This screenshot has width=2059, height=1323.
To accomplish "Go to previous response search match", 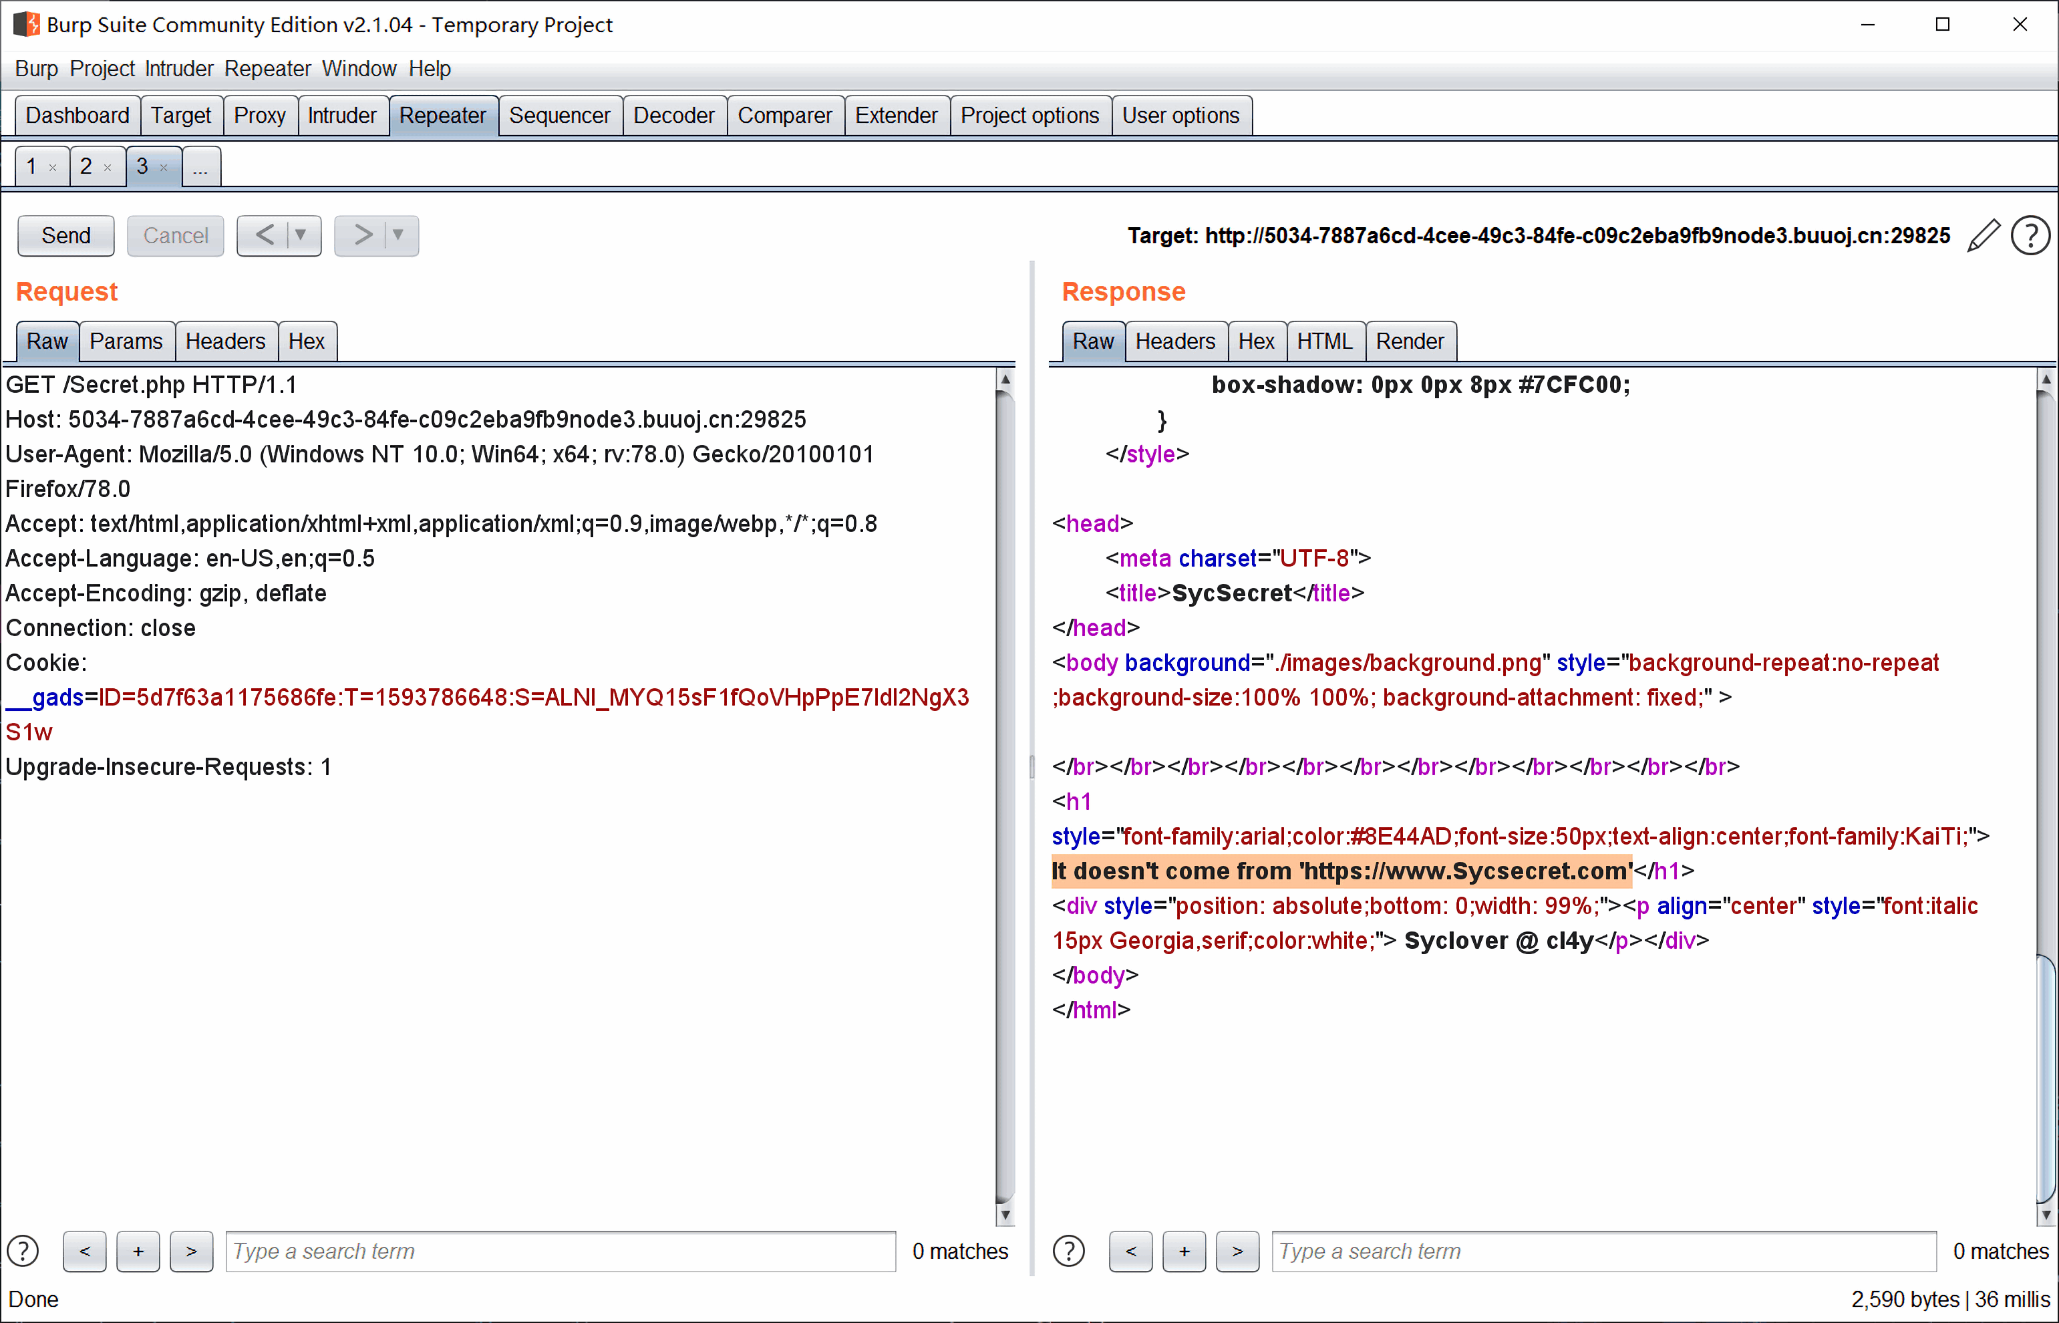I will pos(1130,1251).
